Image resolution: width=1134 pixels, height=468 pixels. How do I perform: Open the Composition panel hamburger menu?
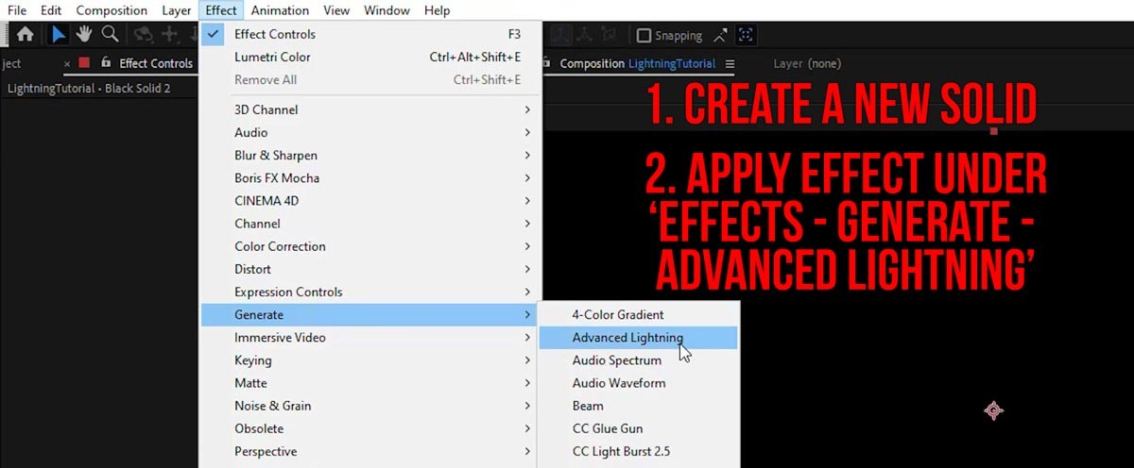pos(730,64)
